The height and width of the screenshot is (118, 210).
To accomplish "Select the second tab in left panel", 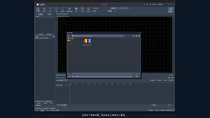I will click(x=50, y=14).
